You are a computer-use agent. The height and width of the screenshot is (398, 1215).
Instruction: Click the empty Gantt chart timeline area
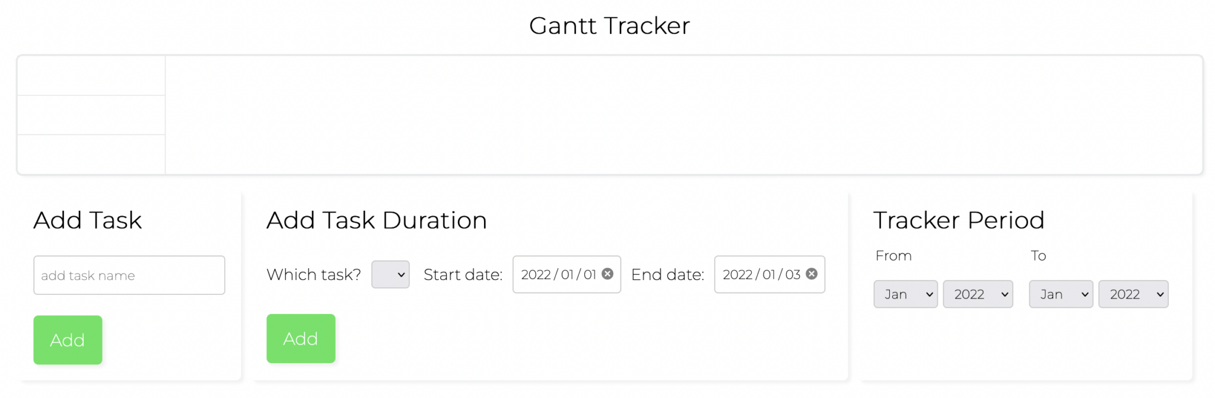[x=683, y=115]
